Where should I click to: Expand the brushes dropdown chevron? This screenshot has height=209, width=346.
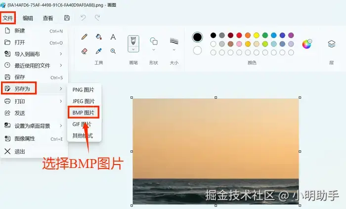pyautogui.click(x=133, y=49)
